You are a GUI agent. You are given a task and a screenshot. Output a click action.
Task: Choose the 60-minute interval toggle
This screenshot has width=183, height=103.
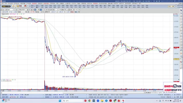(x=53, y=10)
